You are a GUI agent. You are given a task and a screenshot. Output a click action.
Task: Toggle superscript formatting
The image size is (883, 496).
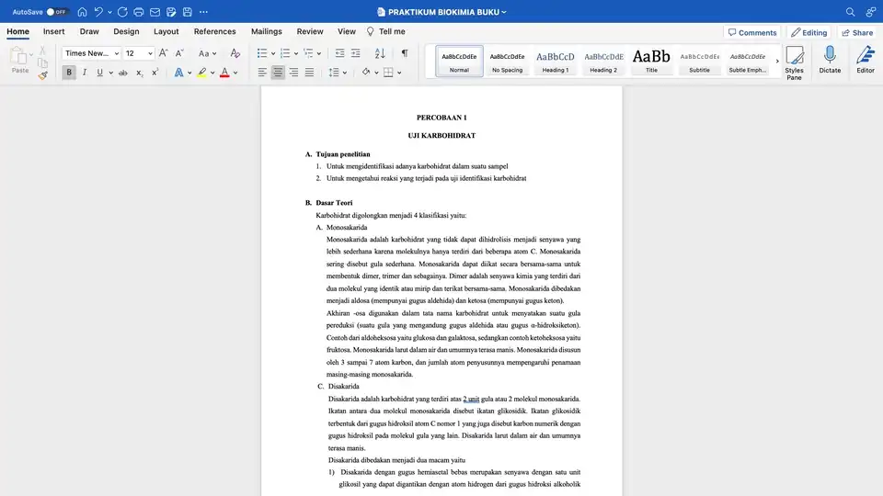(155, 73)
